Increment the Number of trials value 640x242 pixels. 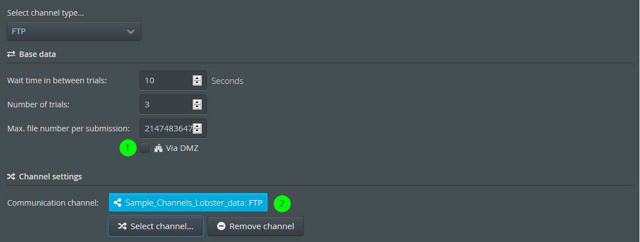[197, 102]
